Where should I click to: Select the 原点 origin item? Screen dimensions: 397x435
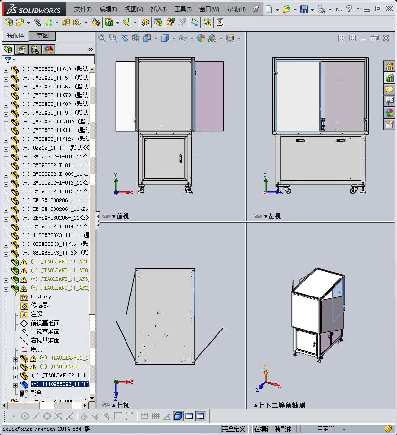point(36,349)
